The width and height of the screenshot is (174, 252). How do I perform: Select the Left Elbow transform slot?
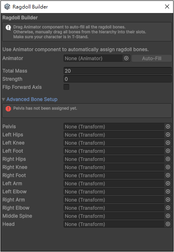pyautogui.click(x=114, y=192)
